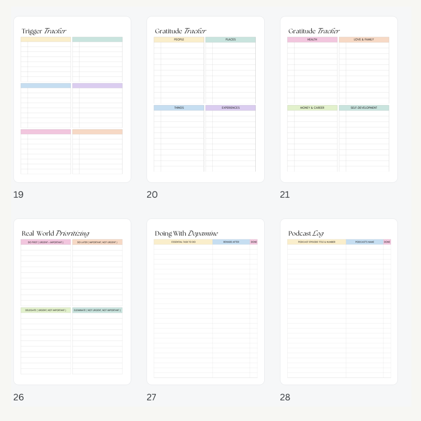Select the LOVE & FAMILY header cell
The image size is (421, 421).
tap(364, 40)
